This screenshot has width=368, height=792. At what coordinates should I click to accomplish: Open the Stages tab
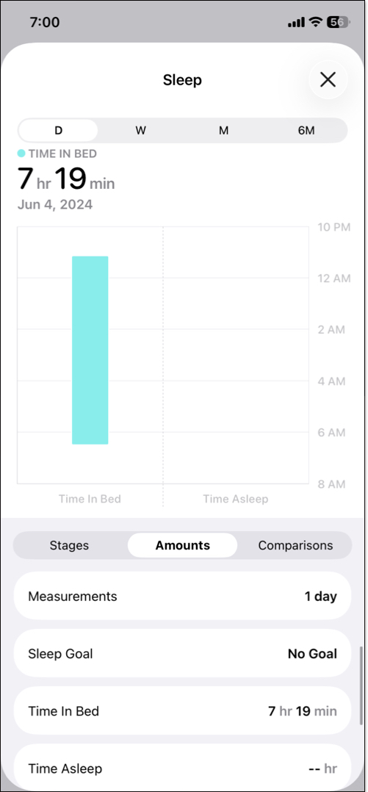(69, 545)
